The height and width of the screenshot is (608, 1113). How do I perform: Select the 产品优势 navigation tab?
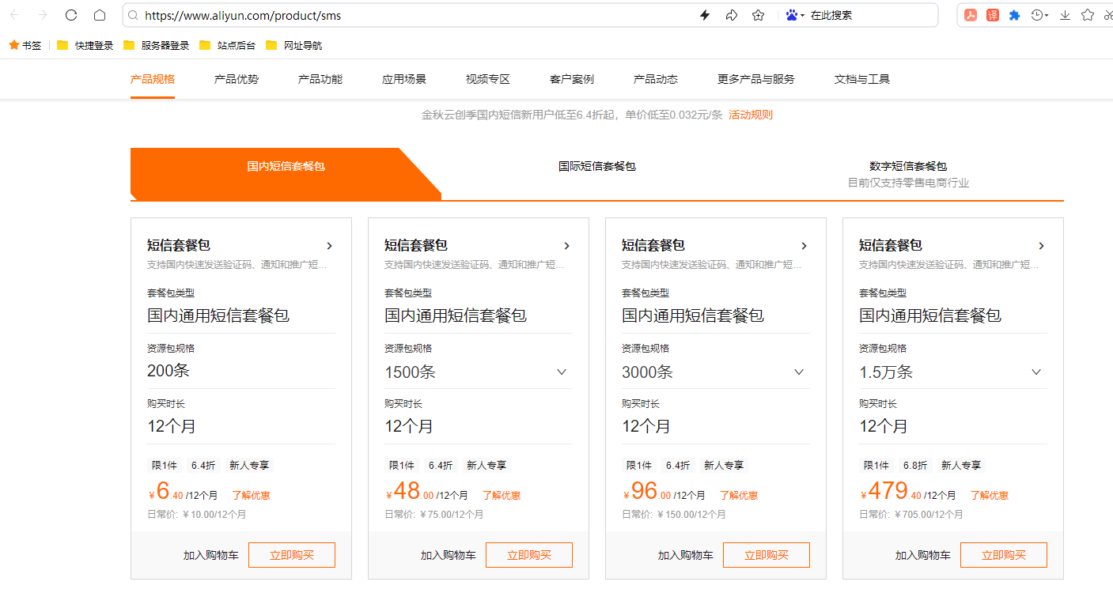(x=237, y=79)
